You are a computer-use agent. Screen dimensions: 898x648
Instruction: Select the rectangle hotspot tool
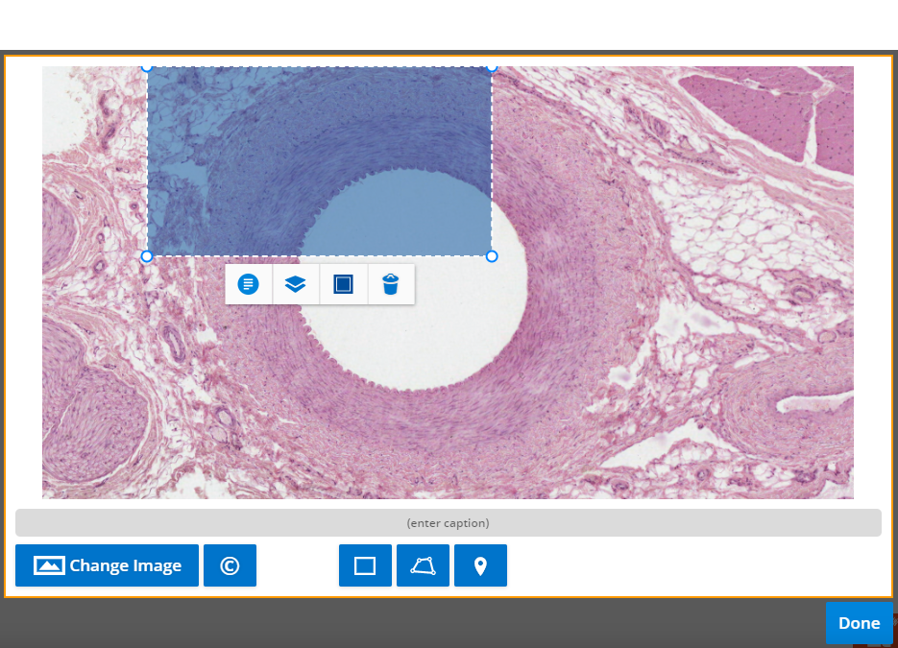(365, 565)
